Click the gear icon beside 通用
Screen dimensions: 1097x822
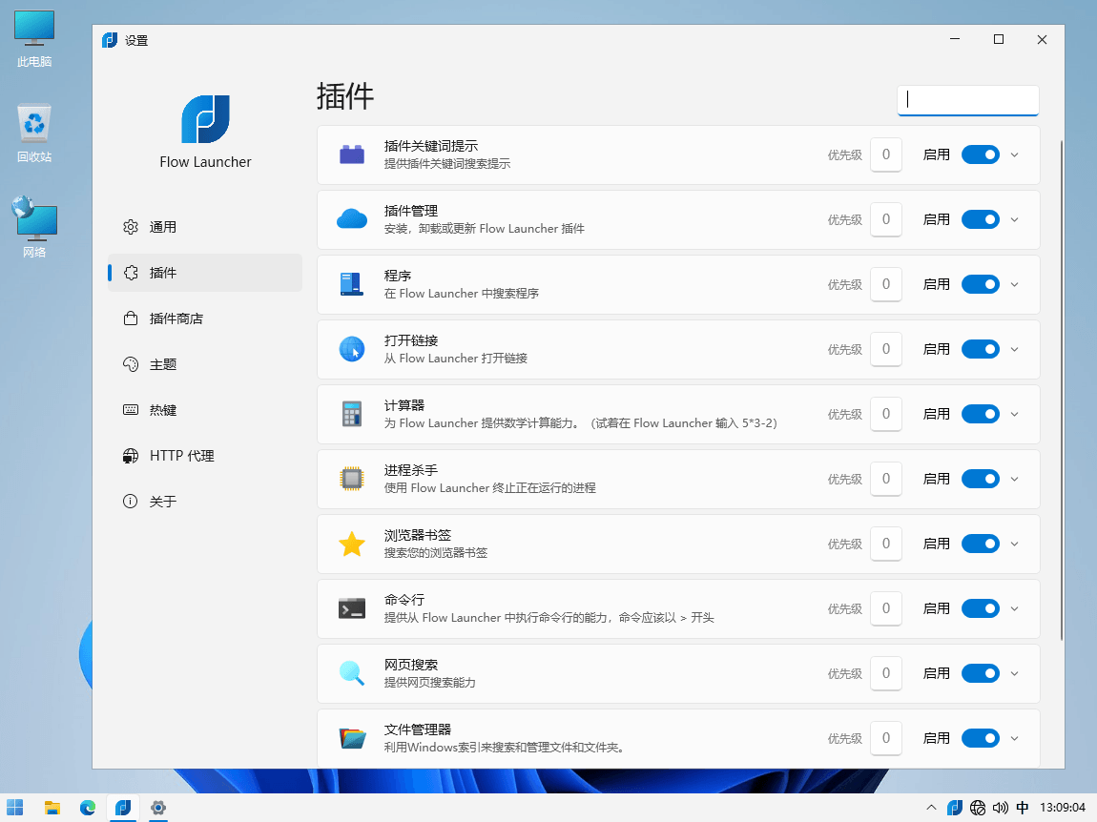pyautogui.click(x=131, y=227)
